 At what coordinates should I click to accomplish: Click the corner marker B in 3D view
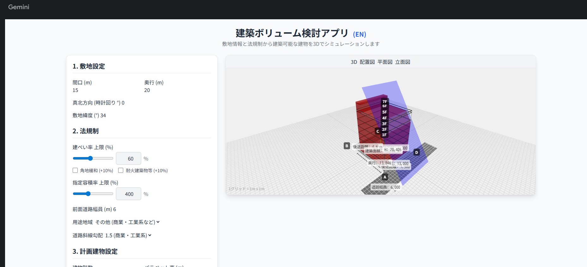pos(347,146)
